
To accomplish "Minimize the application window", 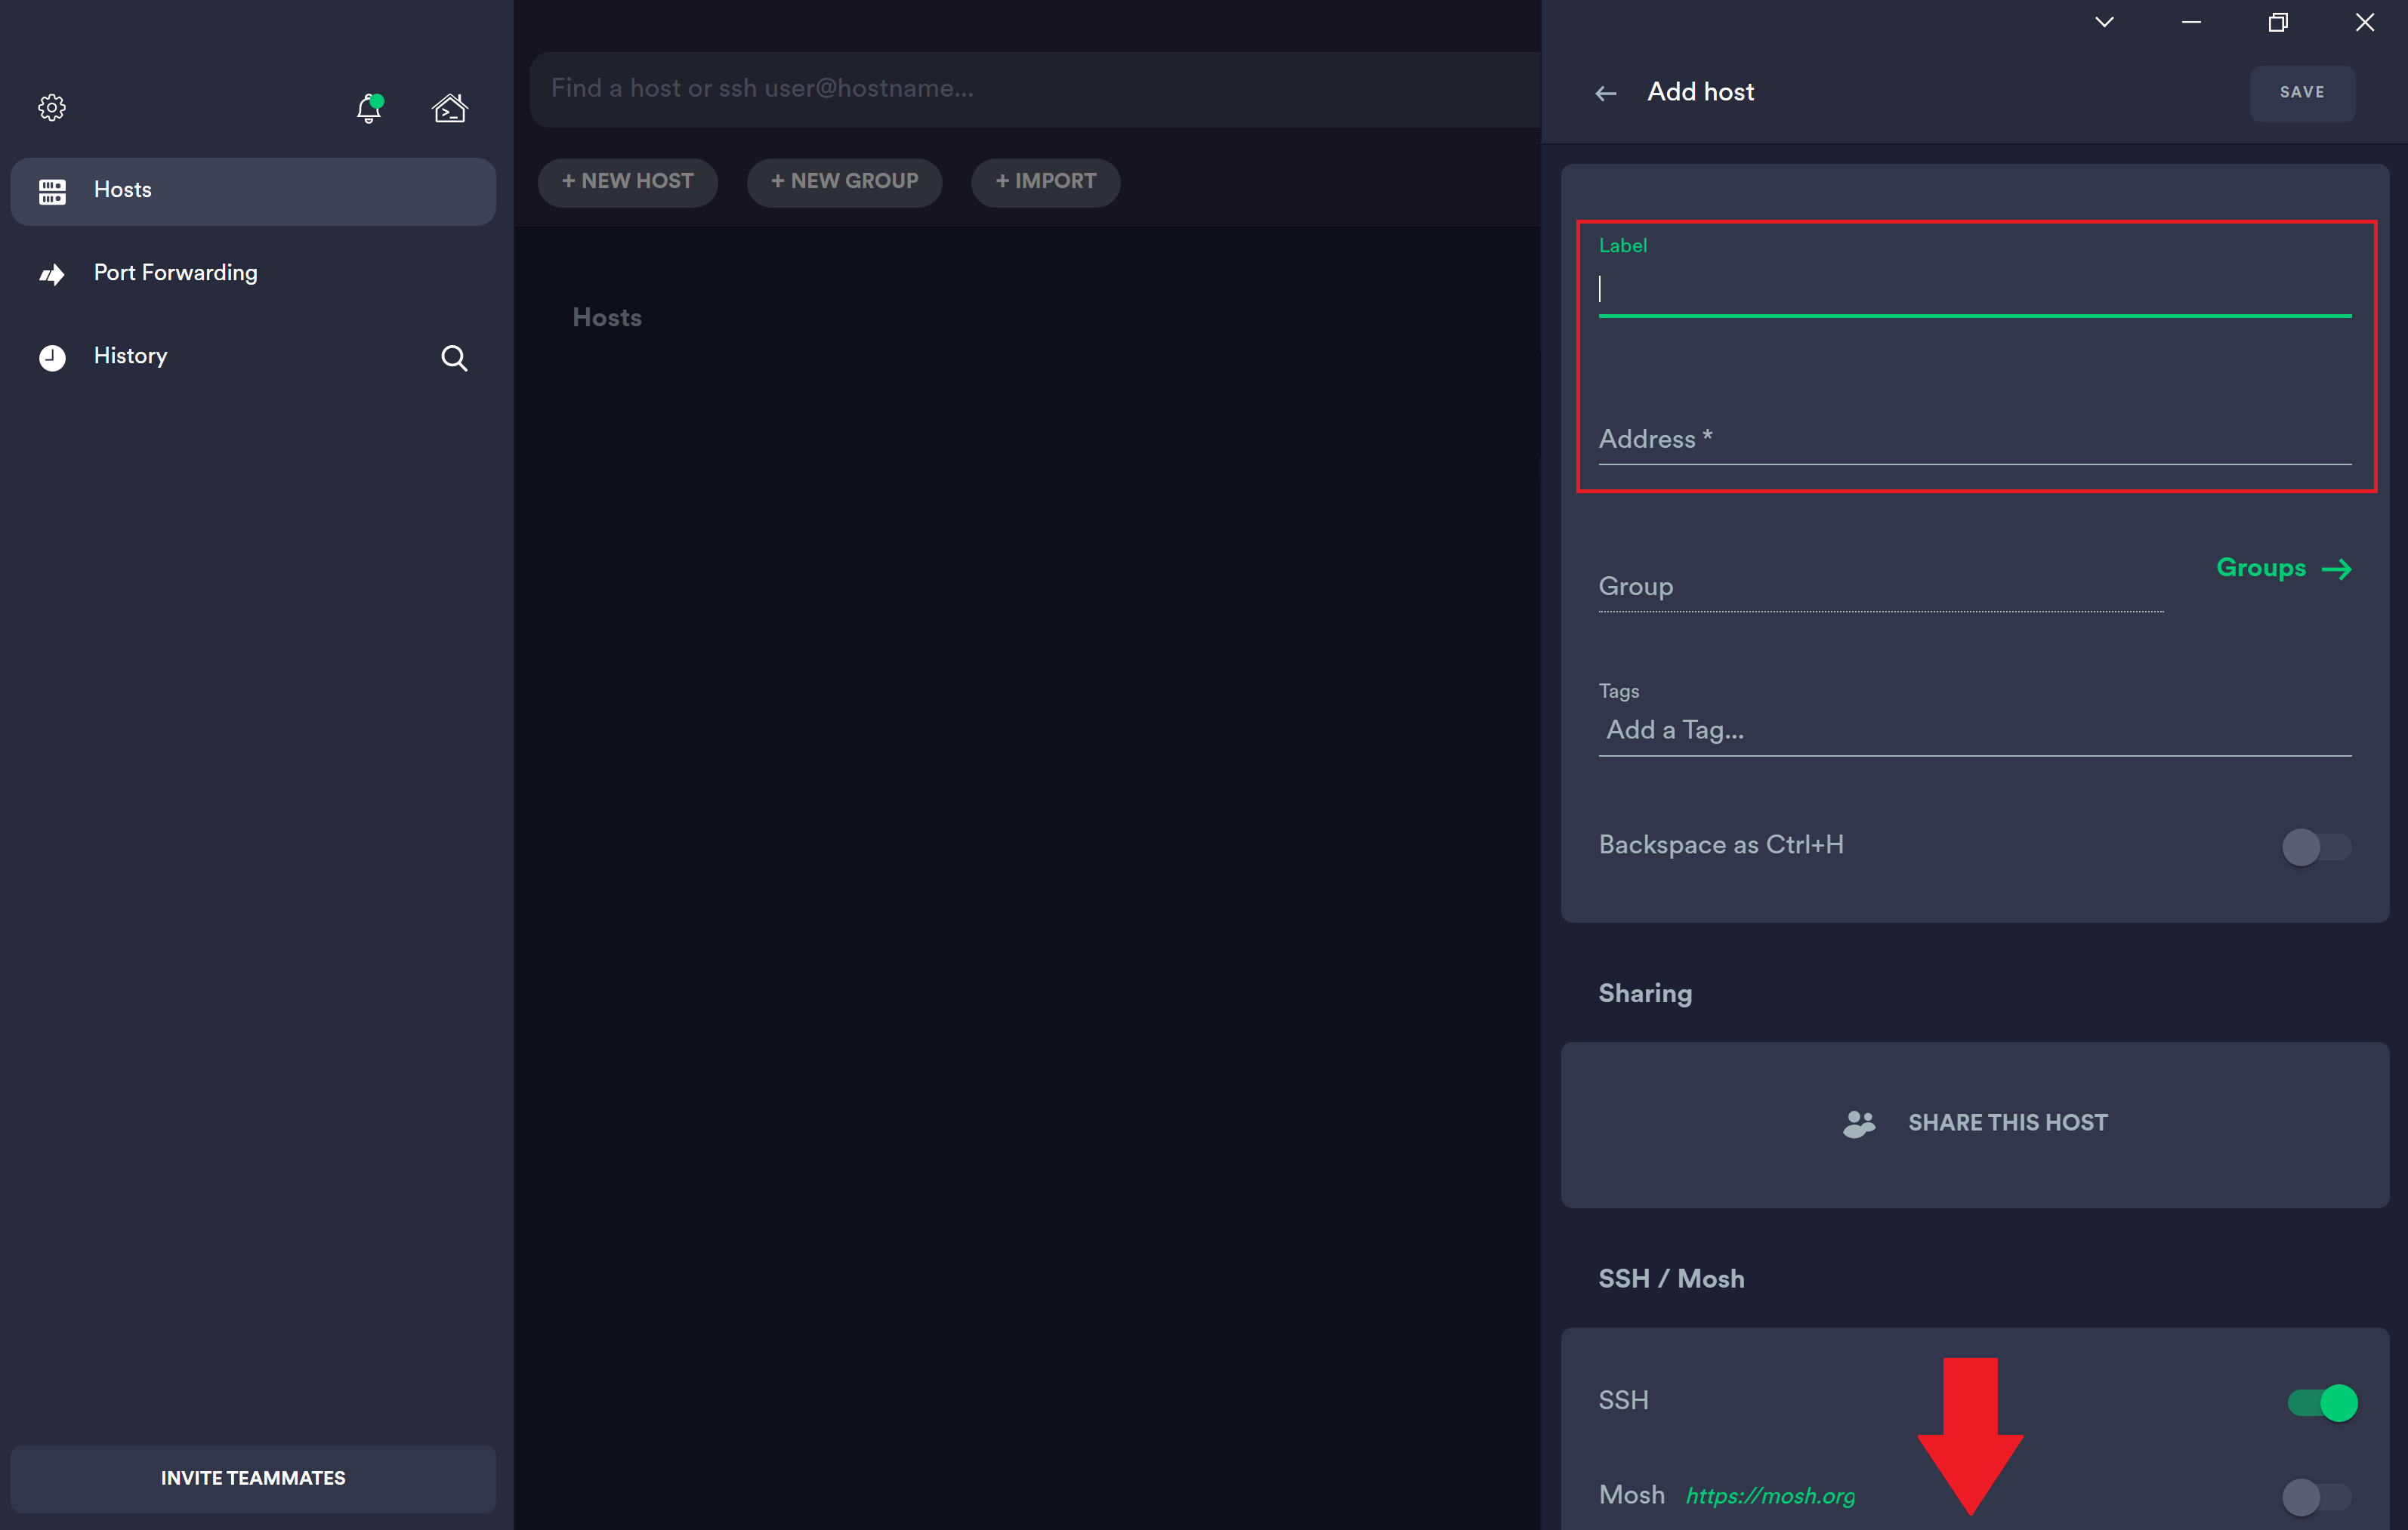I will (2191, 22).
